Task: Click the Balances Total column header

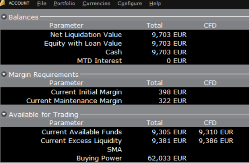Action: (x=154, y=25)
